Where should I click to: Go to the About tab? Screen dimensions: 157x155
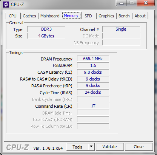pyautogui.click(x=140, y=16)
